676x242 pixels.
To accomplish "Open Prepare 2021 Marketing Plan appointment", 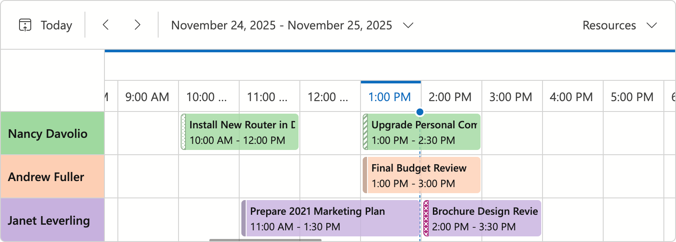I will pyautogui.click(x=330, y=218).
